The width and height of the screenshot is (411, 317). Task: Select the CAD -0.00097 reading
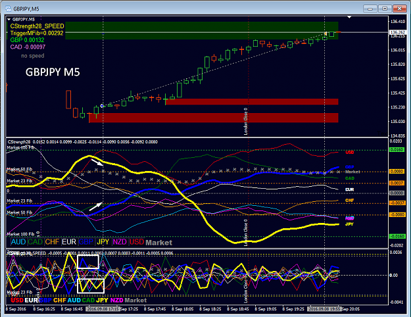(x=28, y=47)
